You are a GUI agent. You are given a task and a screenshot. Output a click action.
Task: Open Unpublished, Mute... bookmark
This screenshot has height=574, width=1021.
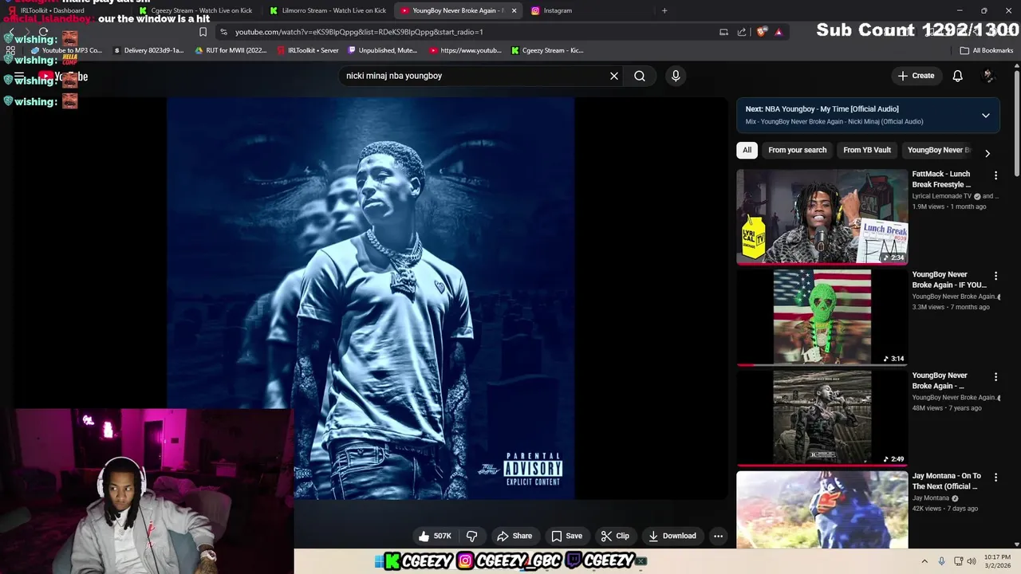point(383,50)
